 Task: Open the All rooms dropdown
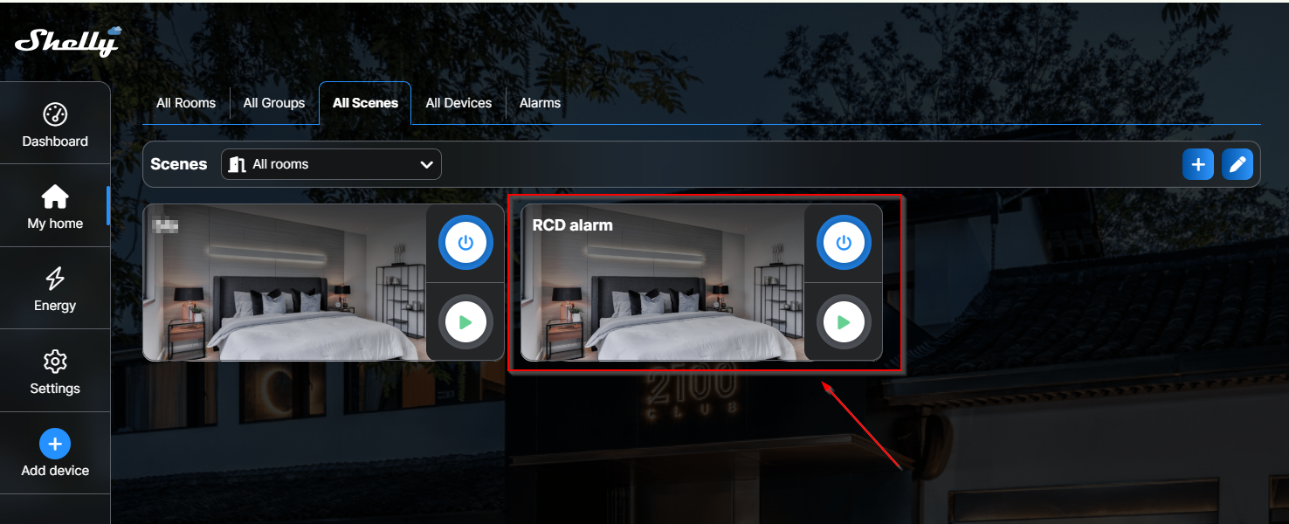click(331, 164)
